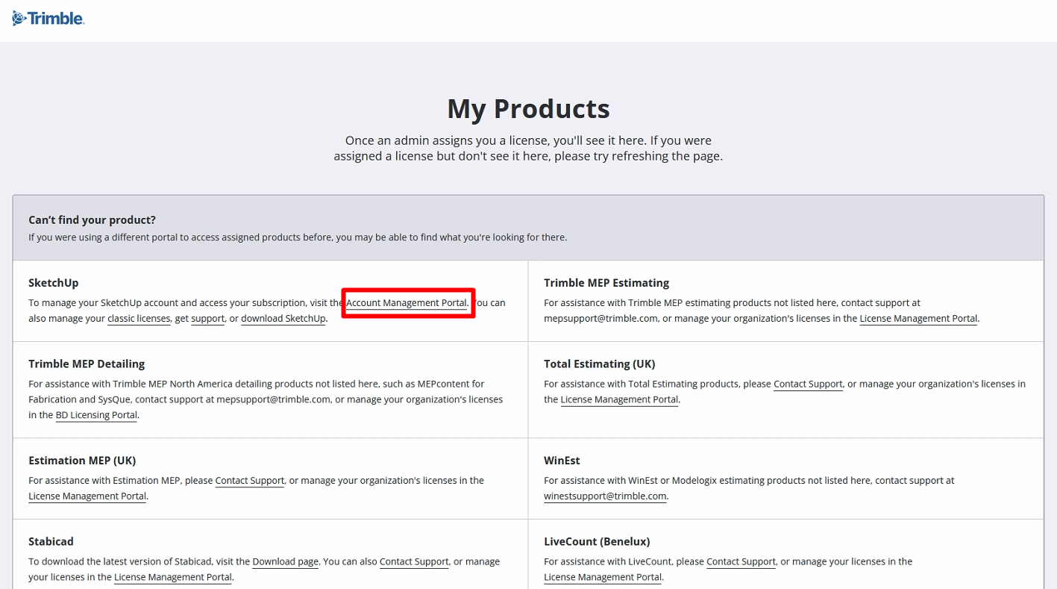Open License Management Portal under Total Estimating (UK)
The width and height of the screenshot is (1057, 589).
(x=619, y=399)
